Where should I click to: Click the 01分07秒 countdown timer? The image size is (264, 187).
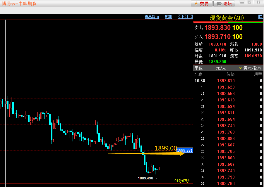(x=182, y=181)
